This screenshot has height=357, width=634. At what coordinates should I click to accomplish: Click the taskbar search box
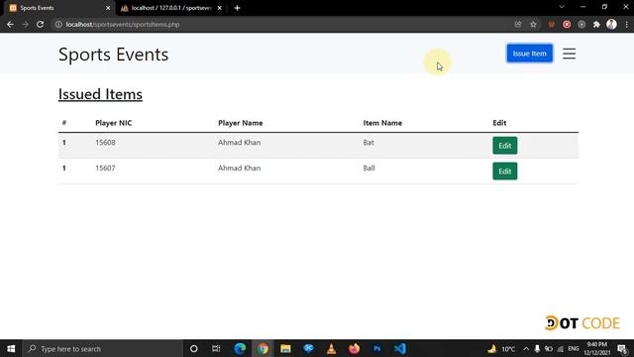[x=102, y=348]
